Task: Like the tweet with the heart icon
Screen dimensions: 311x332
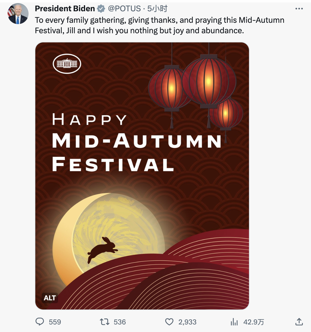Action: click(169, 322)
